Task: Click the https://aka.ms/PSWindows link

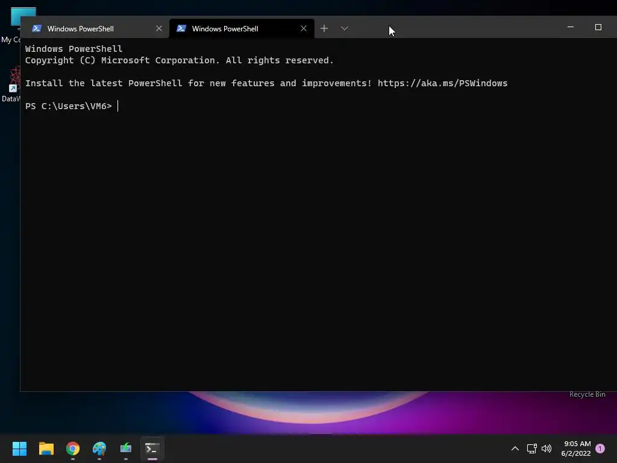Action: click(442, 83)
